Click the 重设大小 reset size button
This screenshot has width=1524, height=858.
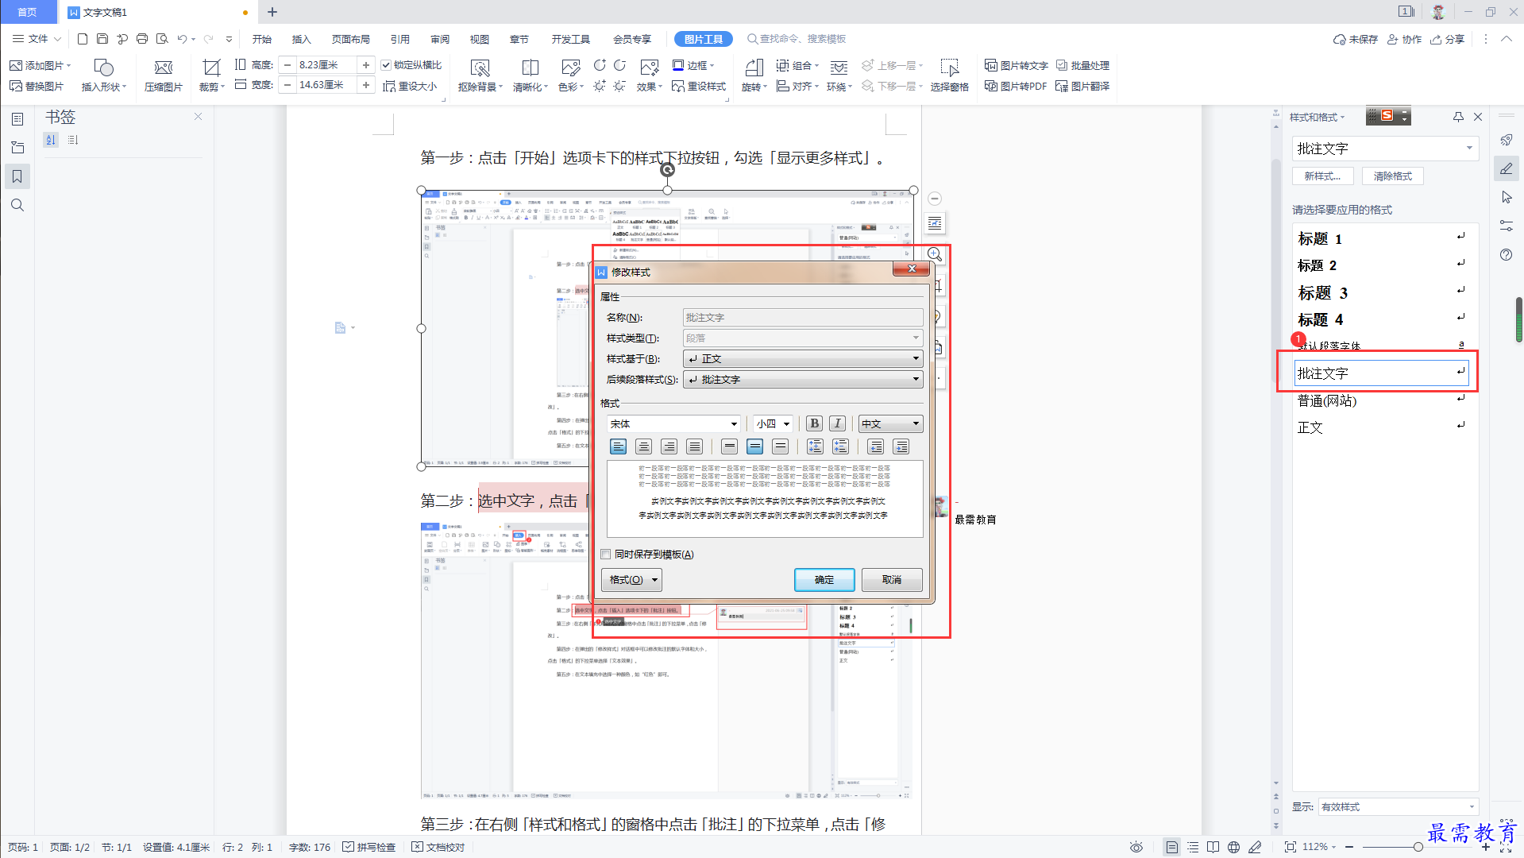click(x=410, y=86)
